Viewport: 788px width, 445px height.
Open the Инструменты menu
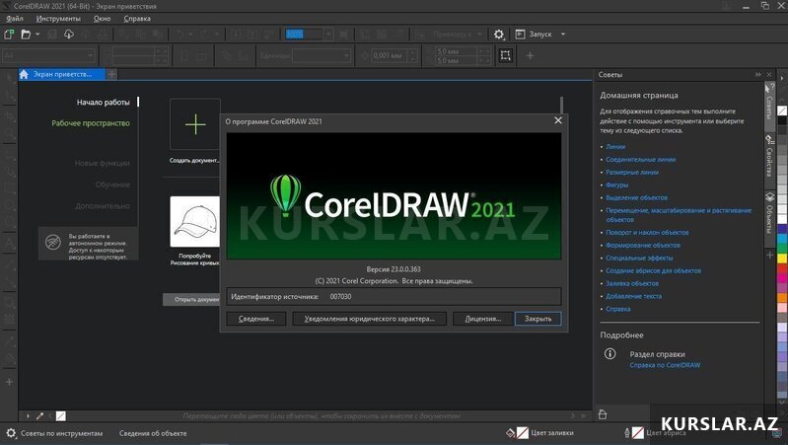point(58,18)
